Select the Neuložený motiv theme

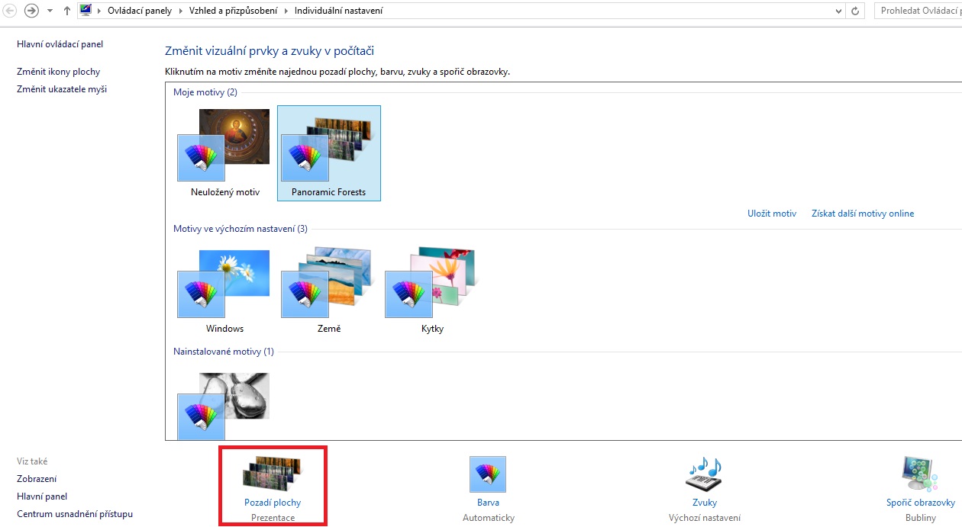(x=225, y=153)
